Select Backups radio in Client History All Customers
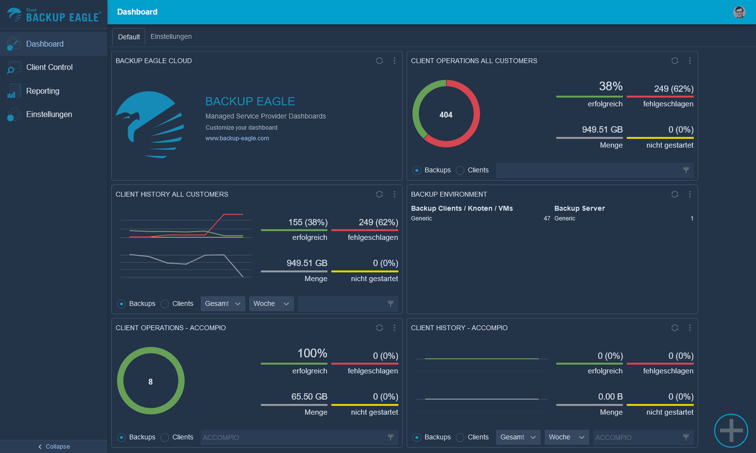 click(x=121, y=304)
